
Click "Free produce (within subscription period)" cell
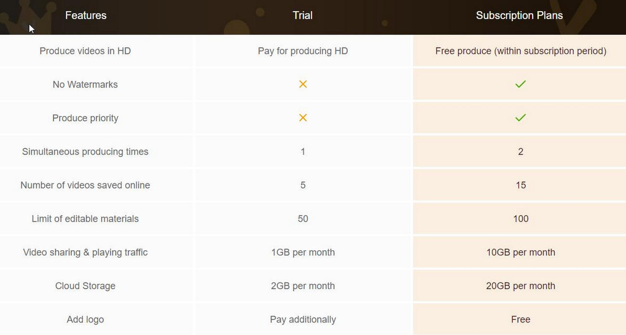coord(521,51)
